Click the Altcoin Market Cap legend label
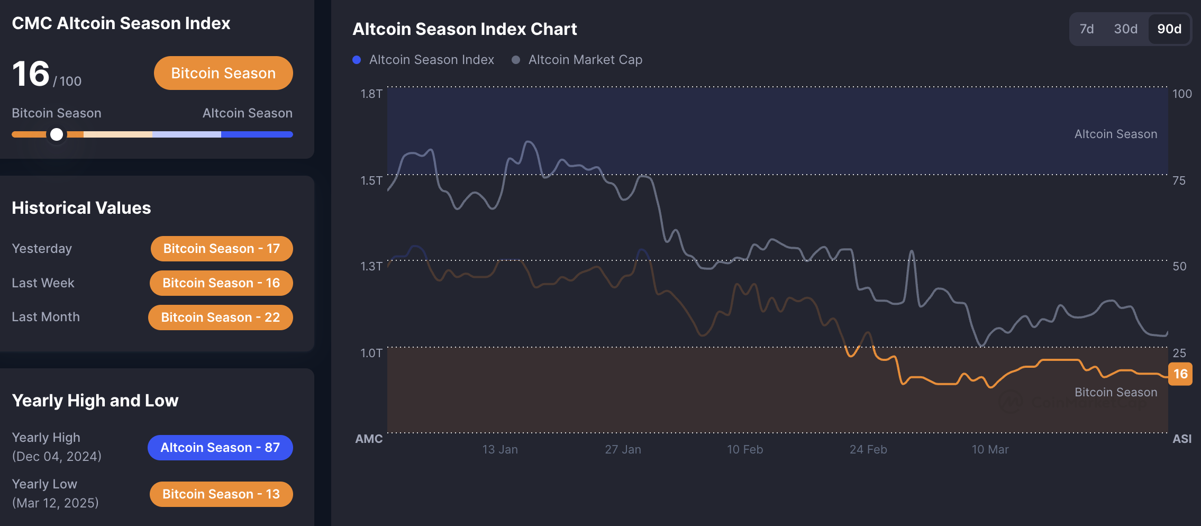 [585, 60]
